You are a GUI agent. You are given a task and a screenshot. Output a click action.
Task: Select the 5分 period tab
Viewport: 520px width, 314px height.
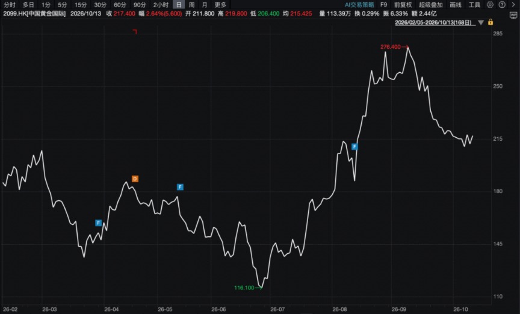point(63,5)
